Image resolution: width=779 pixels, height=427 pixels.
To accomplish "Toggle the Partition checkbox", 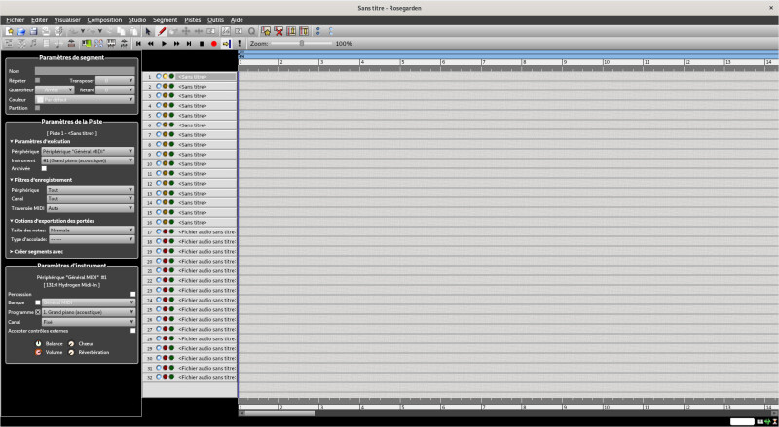I will pos(37,108).
